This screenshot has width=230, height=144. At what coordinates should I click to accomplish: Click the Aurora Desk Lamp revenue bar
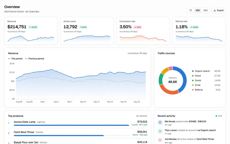click(71, 125)
